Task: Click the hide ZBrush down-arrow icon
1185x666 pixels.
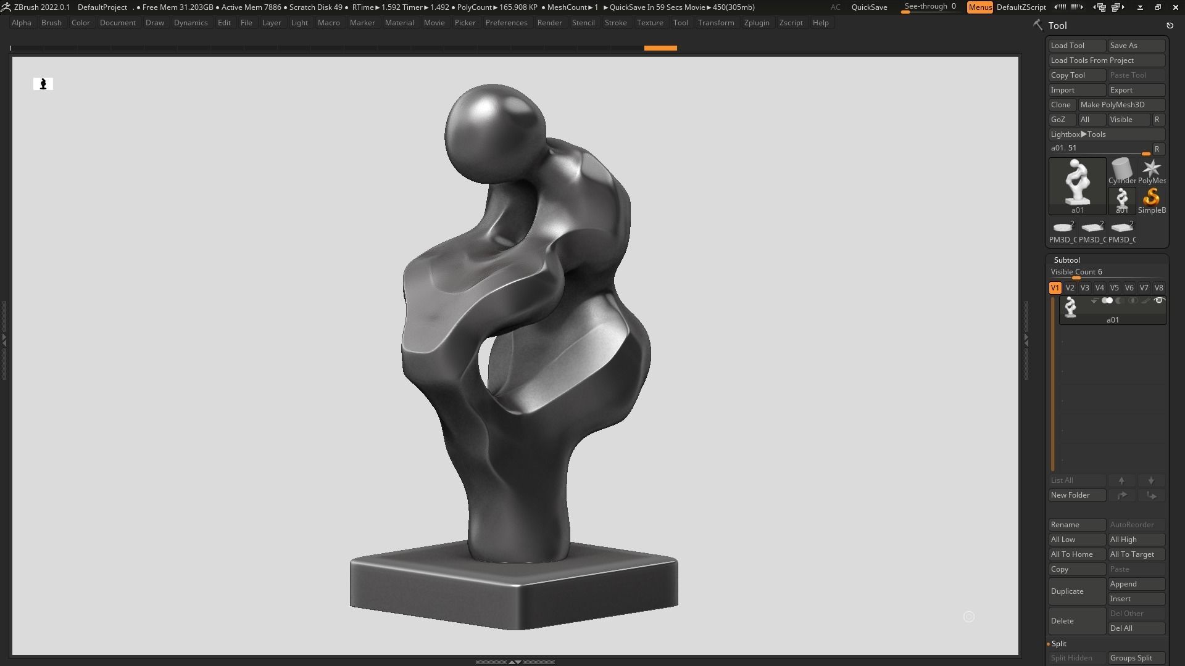Action: pyautogui.click(x=1140, y=7)
